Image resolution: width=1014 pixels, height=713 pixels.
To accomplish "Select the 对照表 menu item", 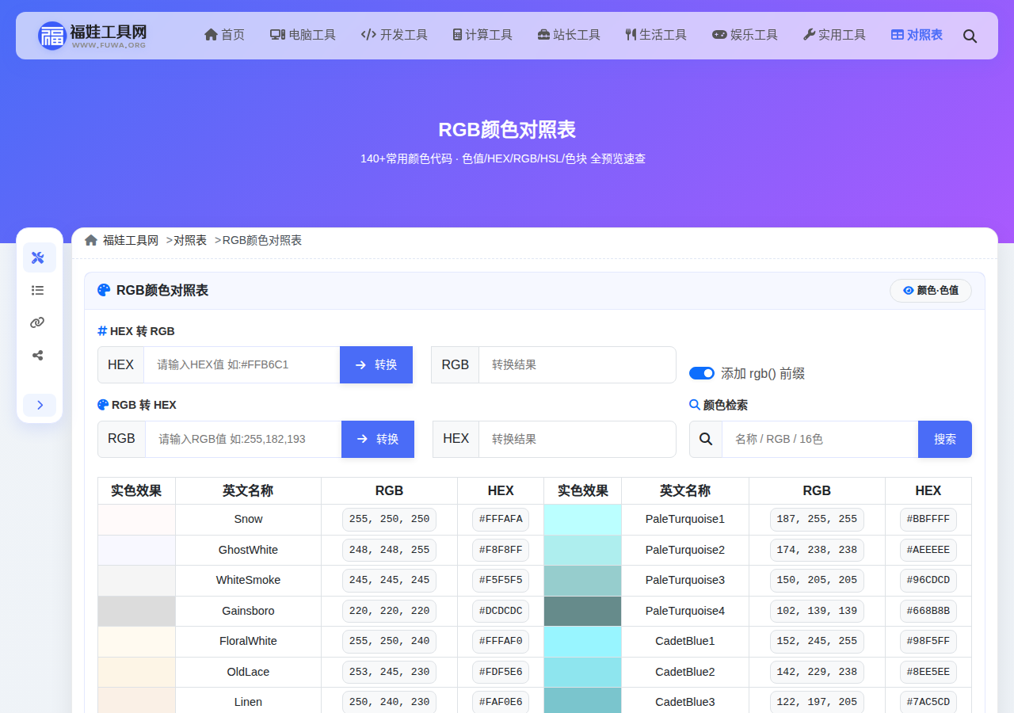I will (x=917, y=35).
